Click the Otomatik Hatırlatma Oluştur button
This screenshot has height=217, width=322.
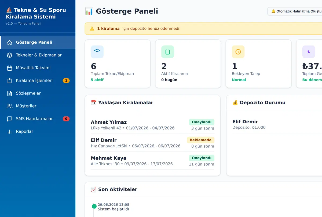(x=295, y=11)
